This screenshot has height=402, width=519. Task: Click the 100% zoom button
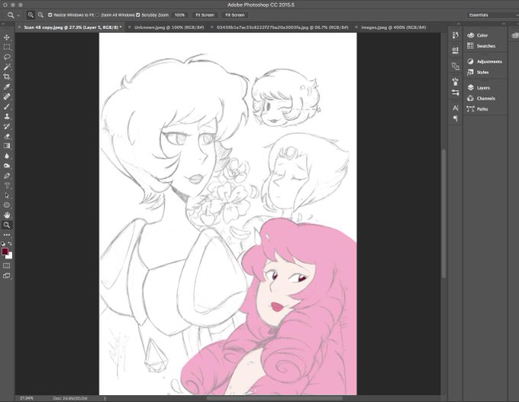coord(179,15)
